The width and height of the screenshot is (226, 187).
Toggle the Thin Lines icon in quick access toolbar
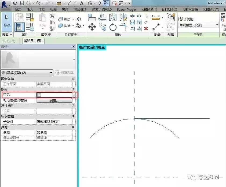coord(106,3)
